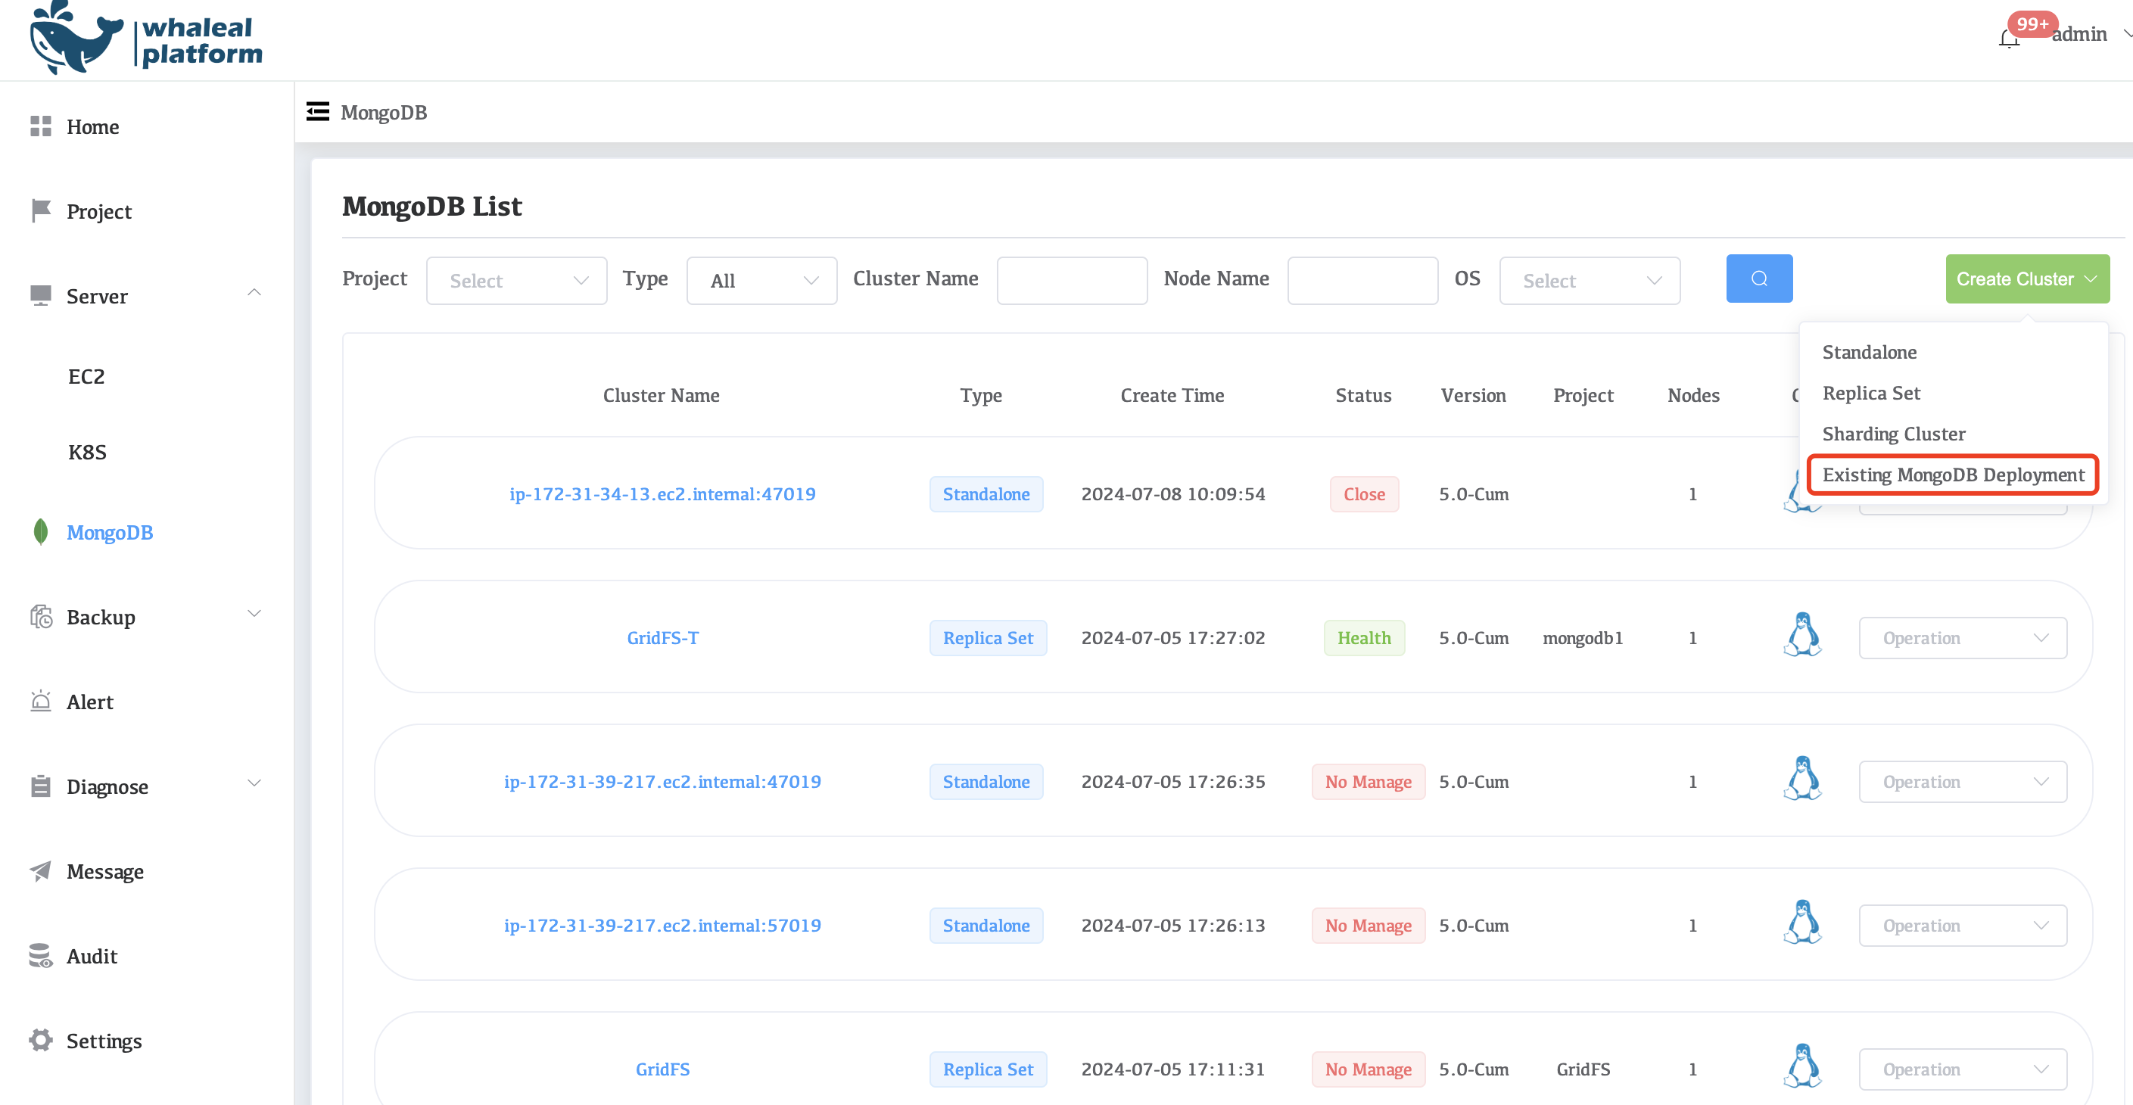Click the green Create Cluster button

[x=2026, y=279]
